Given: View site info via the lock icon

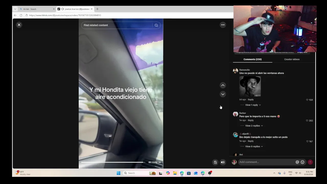Looking at the screenshot, I should click(27, 15).
